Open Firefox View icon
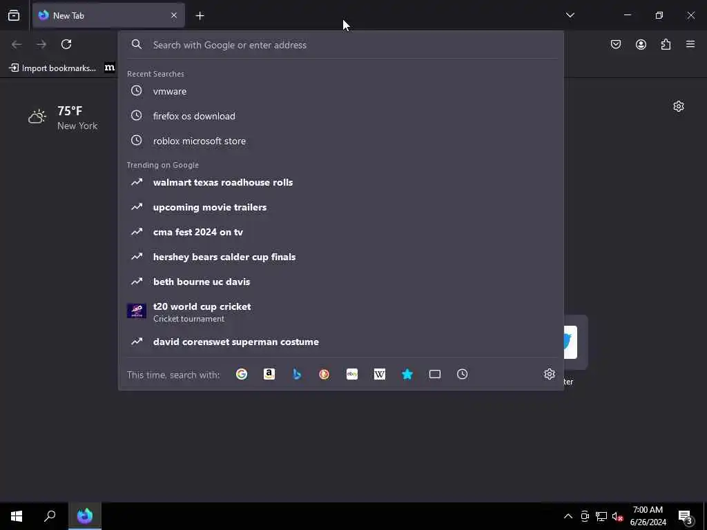Image resolution: width=707 pixels, height=530 pixels. [x=14, y=15]
